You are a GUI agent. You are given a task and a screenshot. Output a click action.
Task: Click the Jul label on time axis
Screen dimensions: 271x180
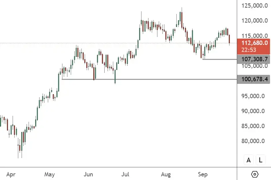tap(125, 174)
